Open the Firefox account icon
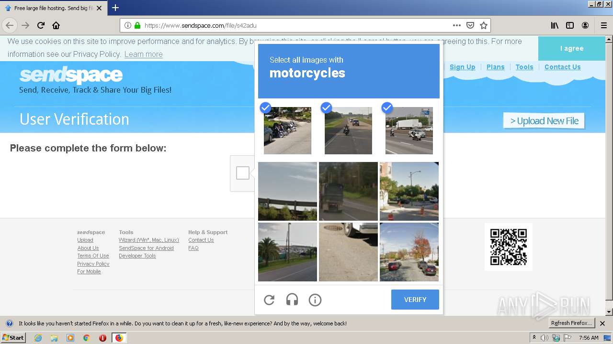613x344 pixels. (585, 25)
